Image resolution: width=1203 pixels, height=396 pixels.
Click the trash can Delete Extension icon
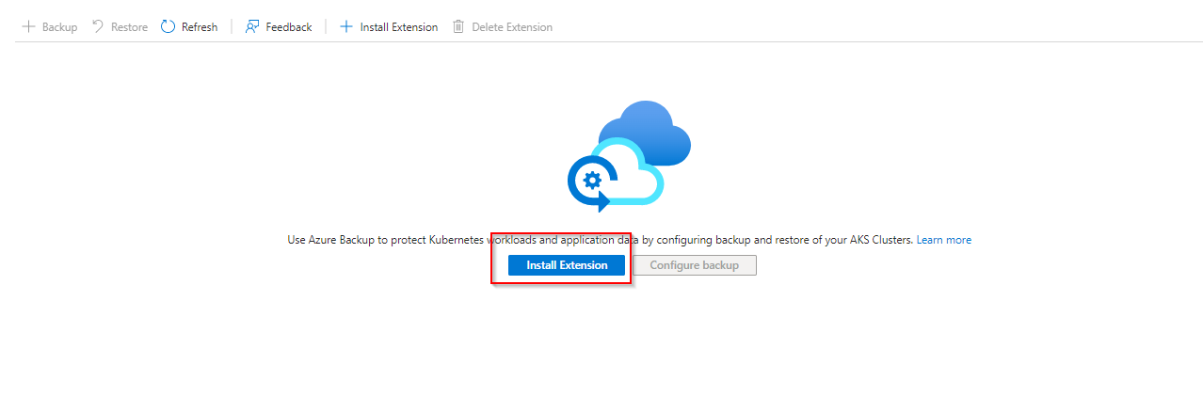point(458,27)
